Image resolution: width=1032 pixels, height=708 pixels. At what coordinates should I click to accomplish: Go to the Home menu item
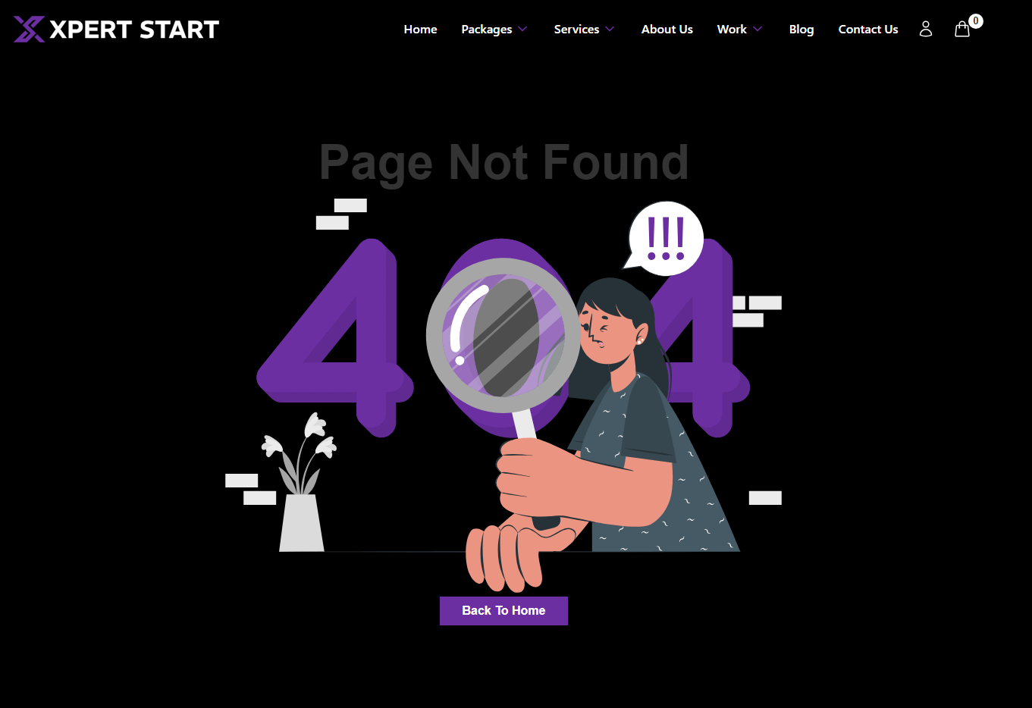pos(421,30)
